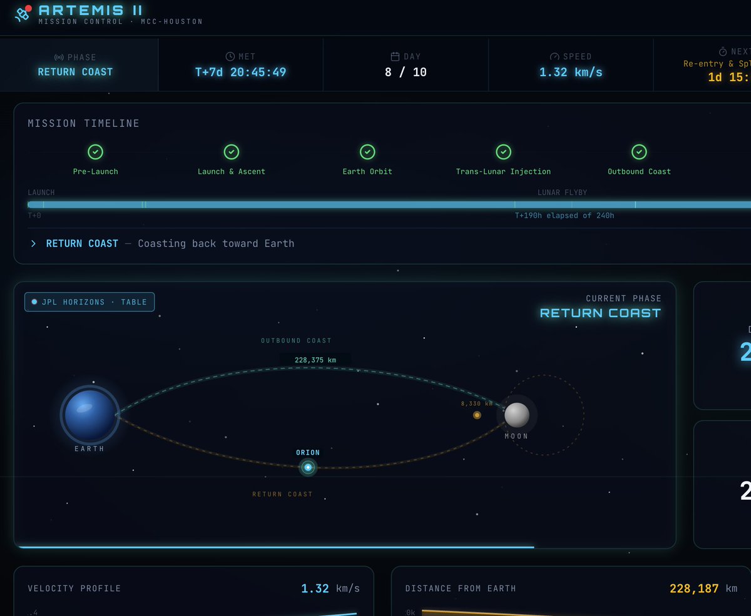The width and height of the screenshot is (751, 616).
Task: Click the 'Earth Orbit' stage label
Action: (367, 171)
